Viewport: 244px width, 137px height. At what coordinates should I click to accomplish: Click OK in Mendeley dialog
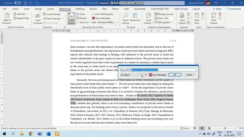click(175, 75)
